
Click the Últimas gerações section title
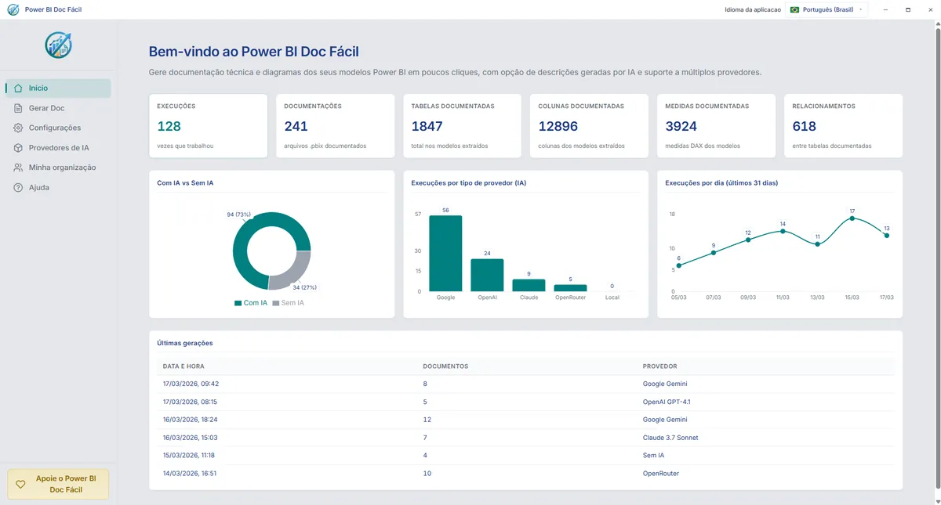(185, 343)
